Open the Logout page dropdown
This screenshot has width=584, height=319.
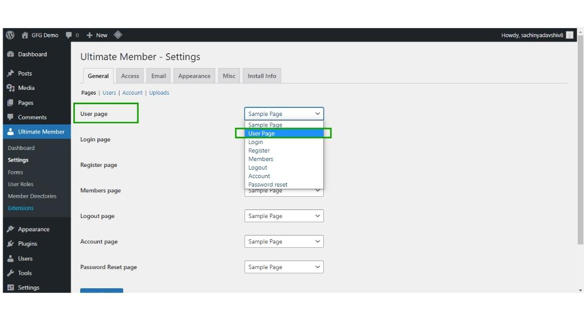pos(284,216)
